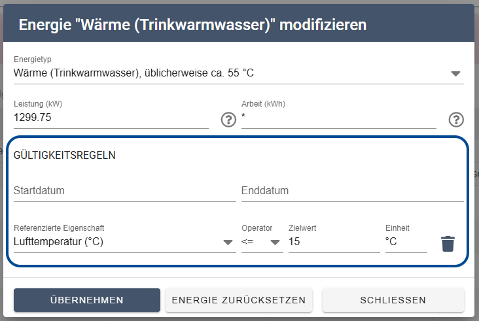Click the selected Energietyp value text
479x321 pixels.
pyautogui.click(x=133, y=73)
